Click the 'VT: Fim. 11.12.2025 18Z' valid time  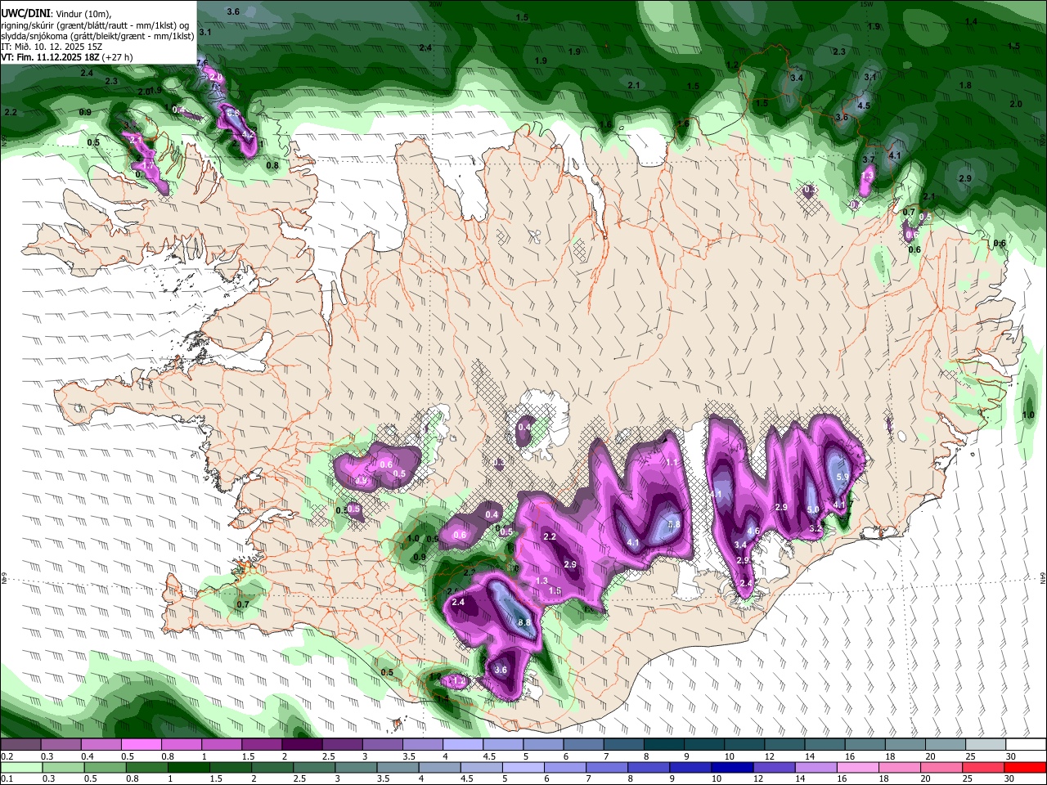[51, 57]
